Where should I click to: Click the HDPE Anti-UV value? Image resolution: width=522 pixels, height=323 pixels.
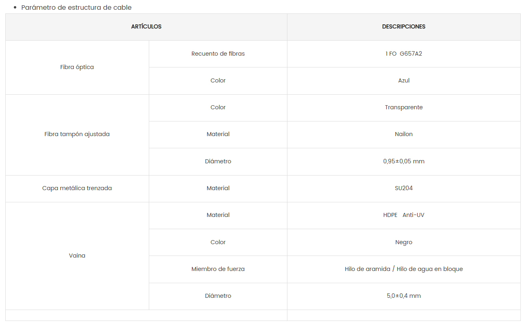click(404, 215)
